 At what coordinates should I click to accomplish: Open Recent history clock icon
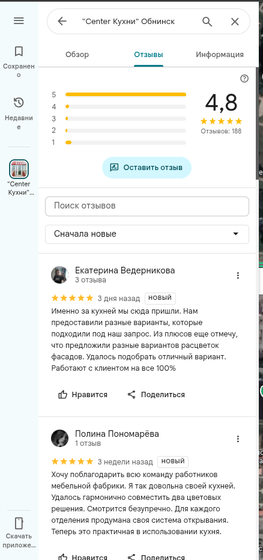point(19,103)
